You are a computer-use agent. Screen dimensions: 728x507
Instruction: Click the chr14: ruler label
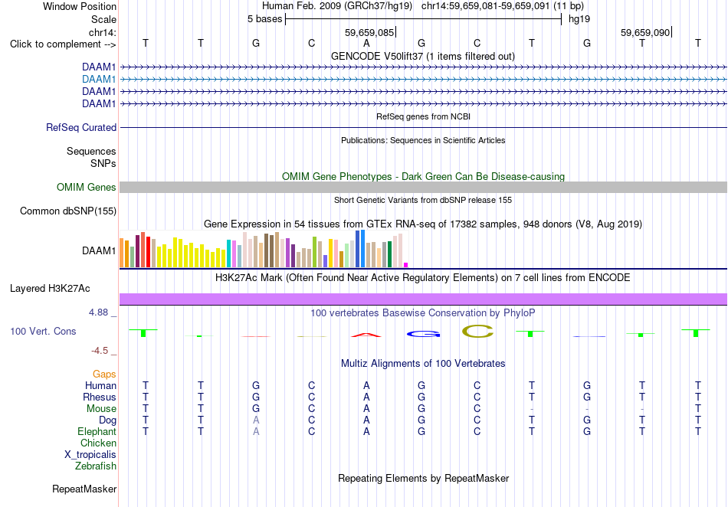click(x=103, y=32)
